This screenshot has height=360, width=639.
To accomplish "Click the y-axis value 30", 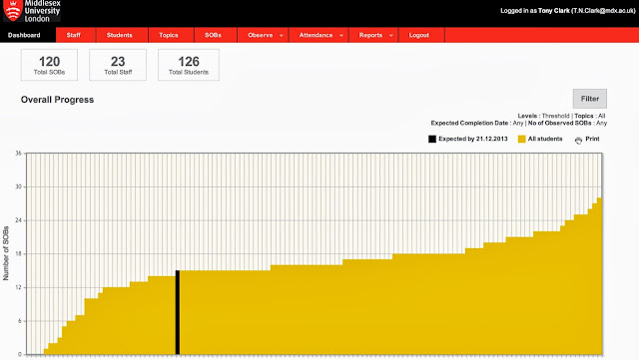I will pos(18,186).
